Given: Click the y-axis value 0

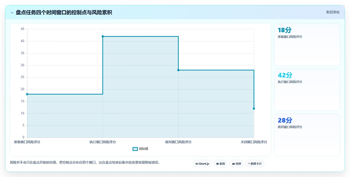Looking at the screenshot, I should click(x=23, y=137).
